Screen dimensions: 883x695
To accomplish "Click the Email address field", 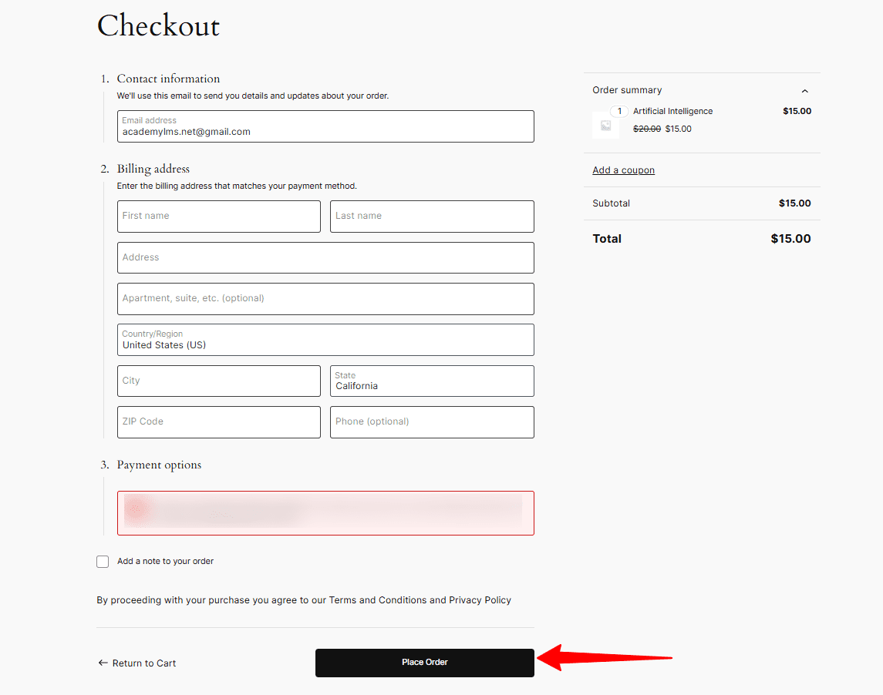I will point(325,126).
